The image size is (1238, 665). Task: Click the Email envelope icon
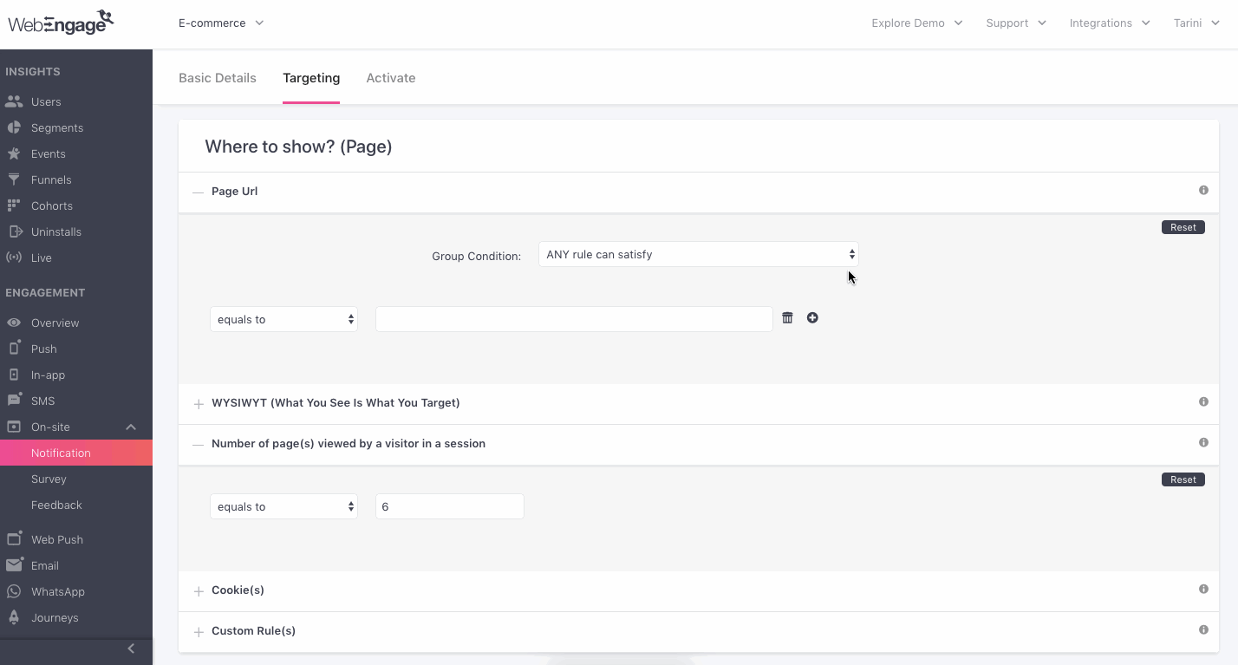[13, 565]
